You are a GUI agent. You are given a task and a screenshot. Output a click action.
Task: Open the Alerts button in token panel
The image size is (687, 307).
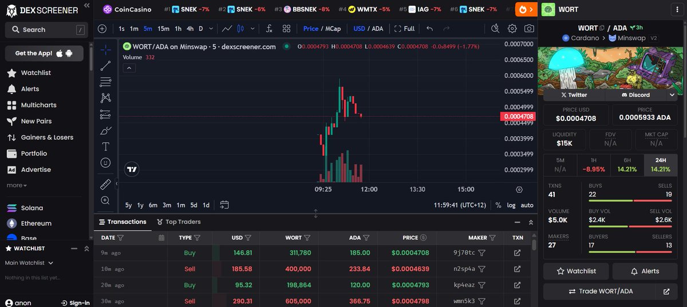point(645,271)
